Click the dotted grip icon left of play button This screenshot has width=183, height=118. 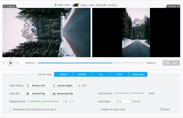[x=4, y=63]
